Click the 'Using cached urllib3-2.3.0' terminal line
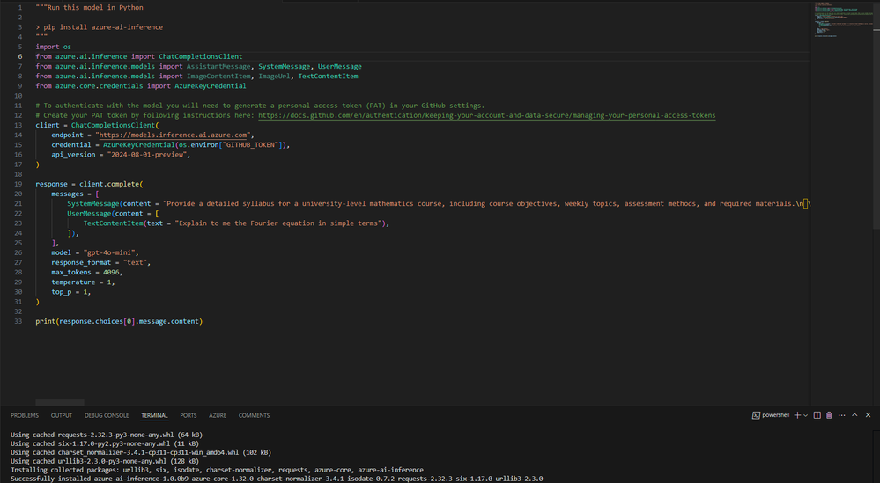880x483 pixels. [105, 461]
